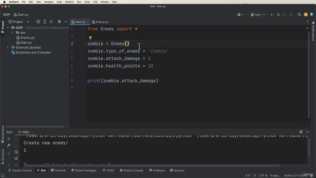Rerun Main from the Run panel

click(9, 139)
